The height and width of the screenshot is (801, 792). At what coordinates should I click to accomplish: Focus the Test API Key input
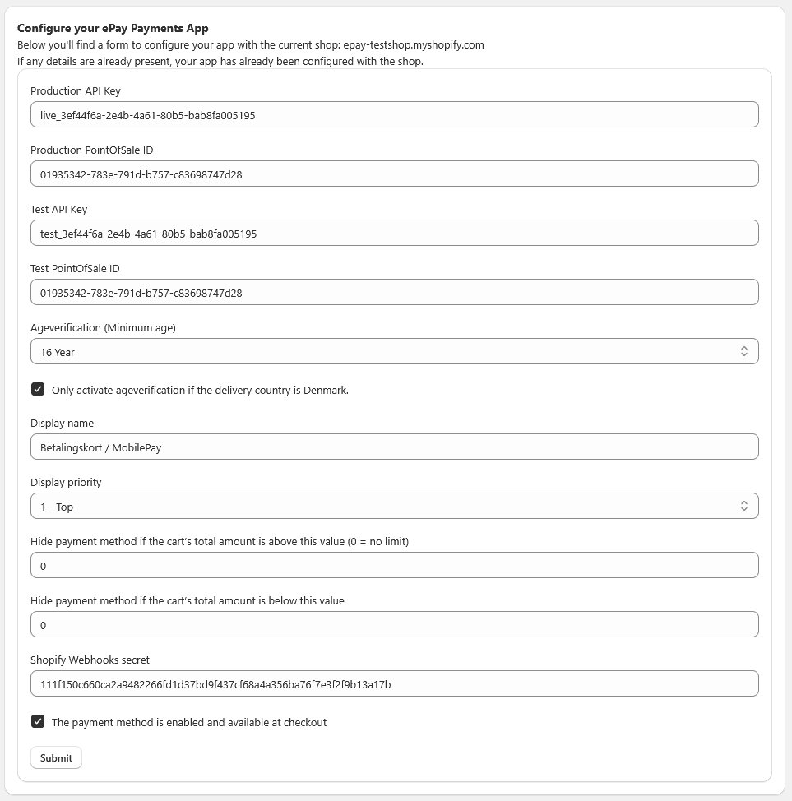point(393,233)
